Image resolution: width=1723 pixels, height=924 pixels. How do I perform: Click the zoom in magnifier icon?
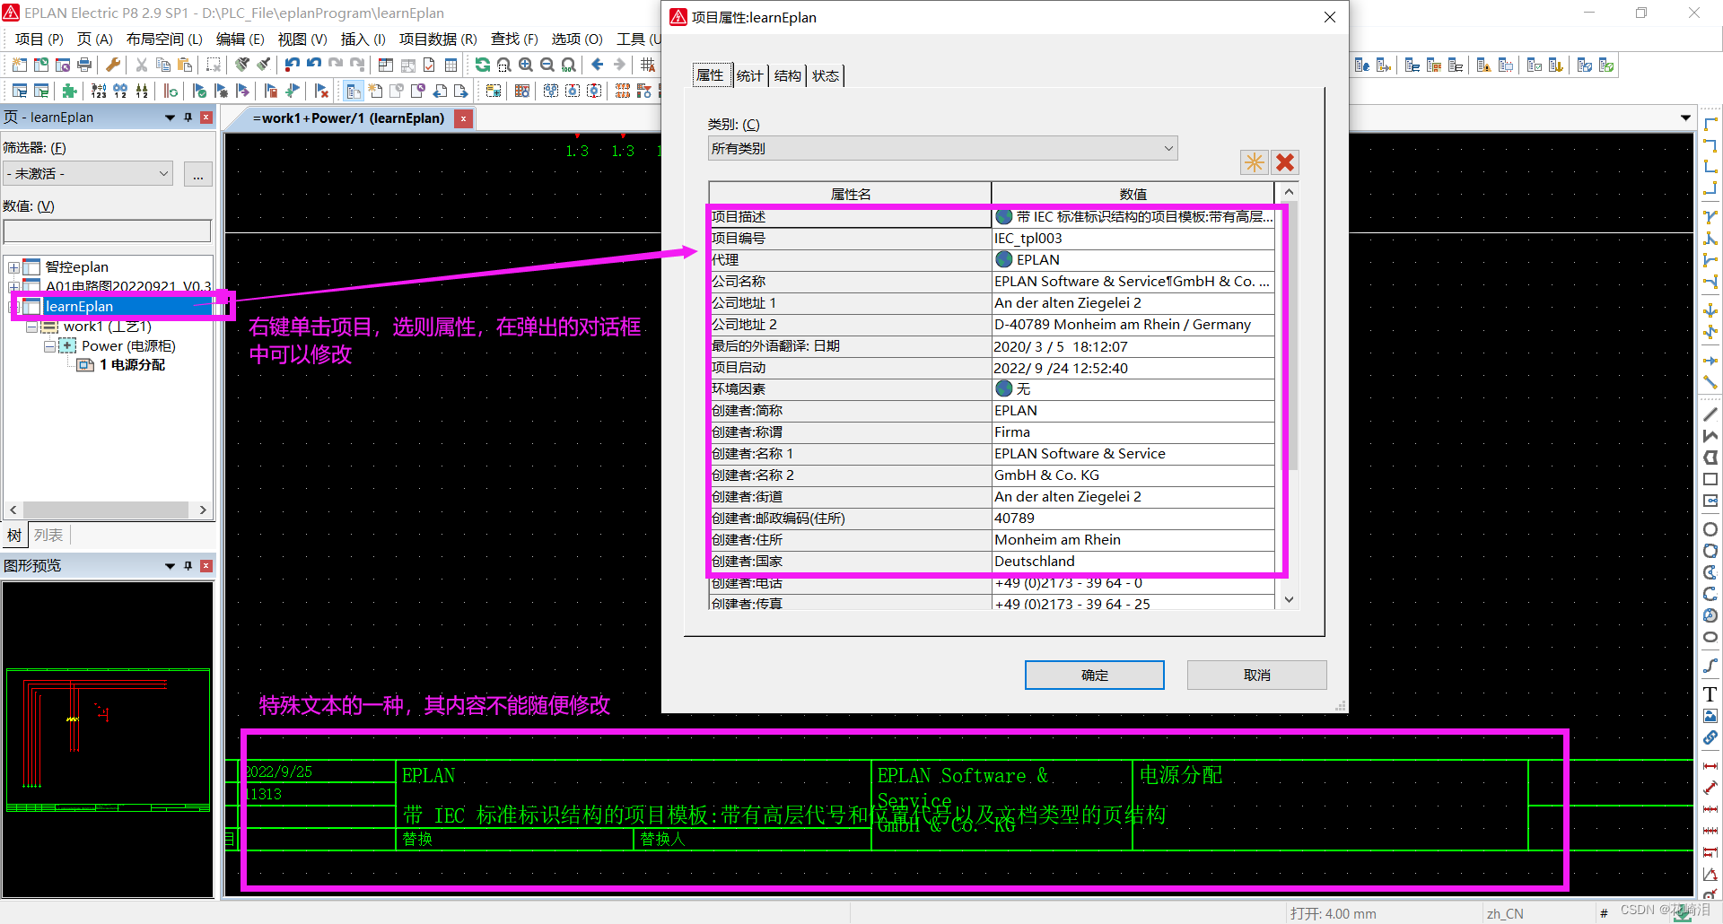pyautogui.click(x=526, y=65)
